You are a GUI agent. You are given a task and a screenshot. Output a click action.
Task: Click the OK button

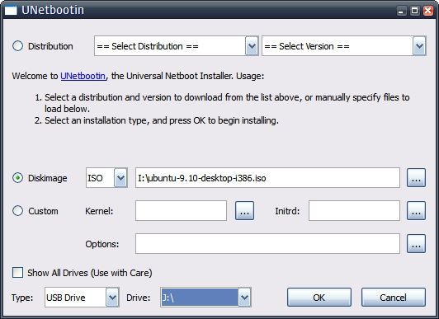(319, 298)
